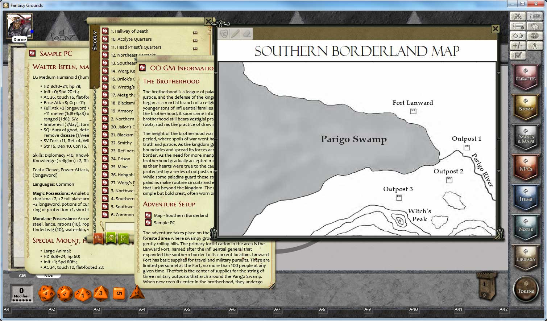This screenshot has width=547, height=321.
Task: Select the pencil drawing tool on the map
Action: pyautogui.click(x=235, y=33)
